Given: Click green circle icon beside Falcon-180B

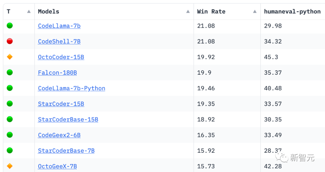Looking at the screenshot, I should point(10,72).
